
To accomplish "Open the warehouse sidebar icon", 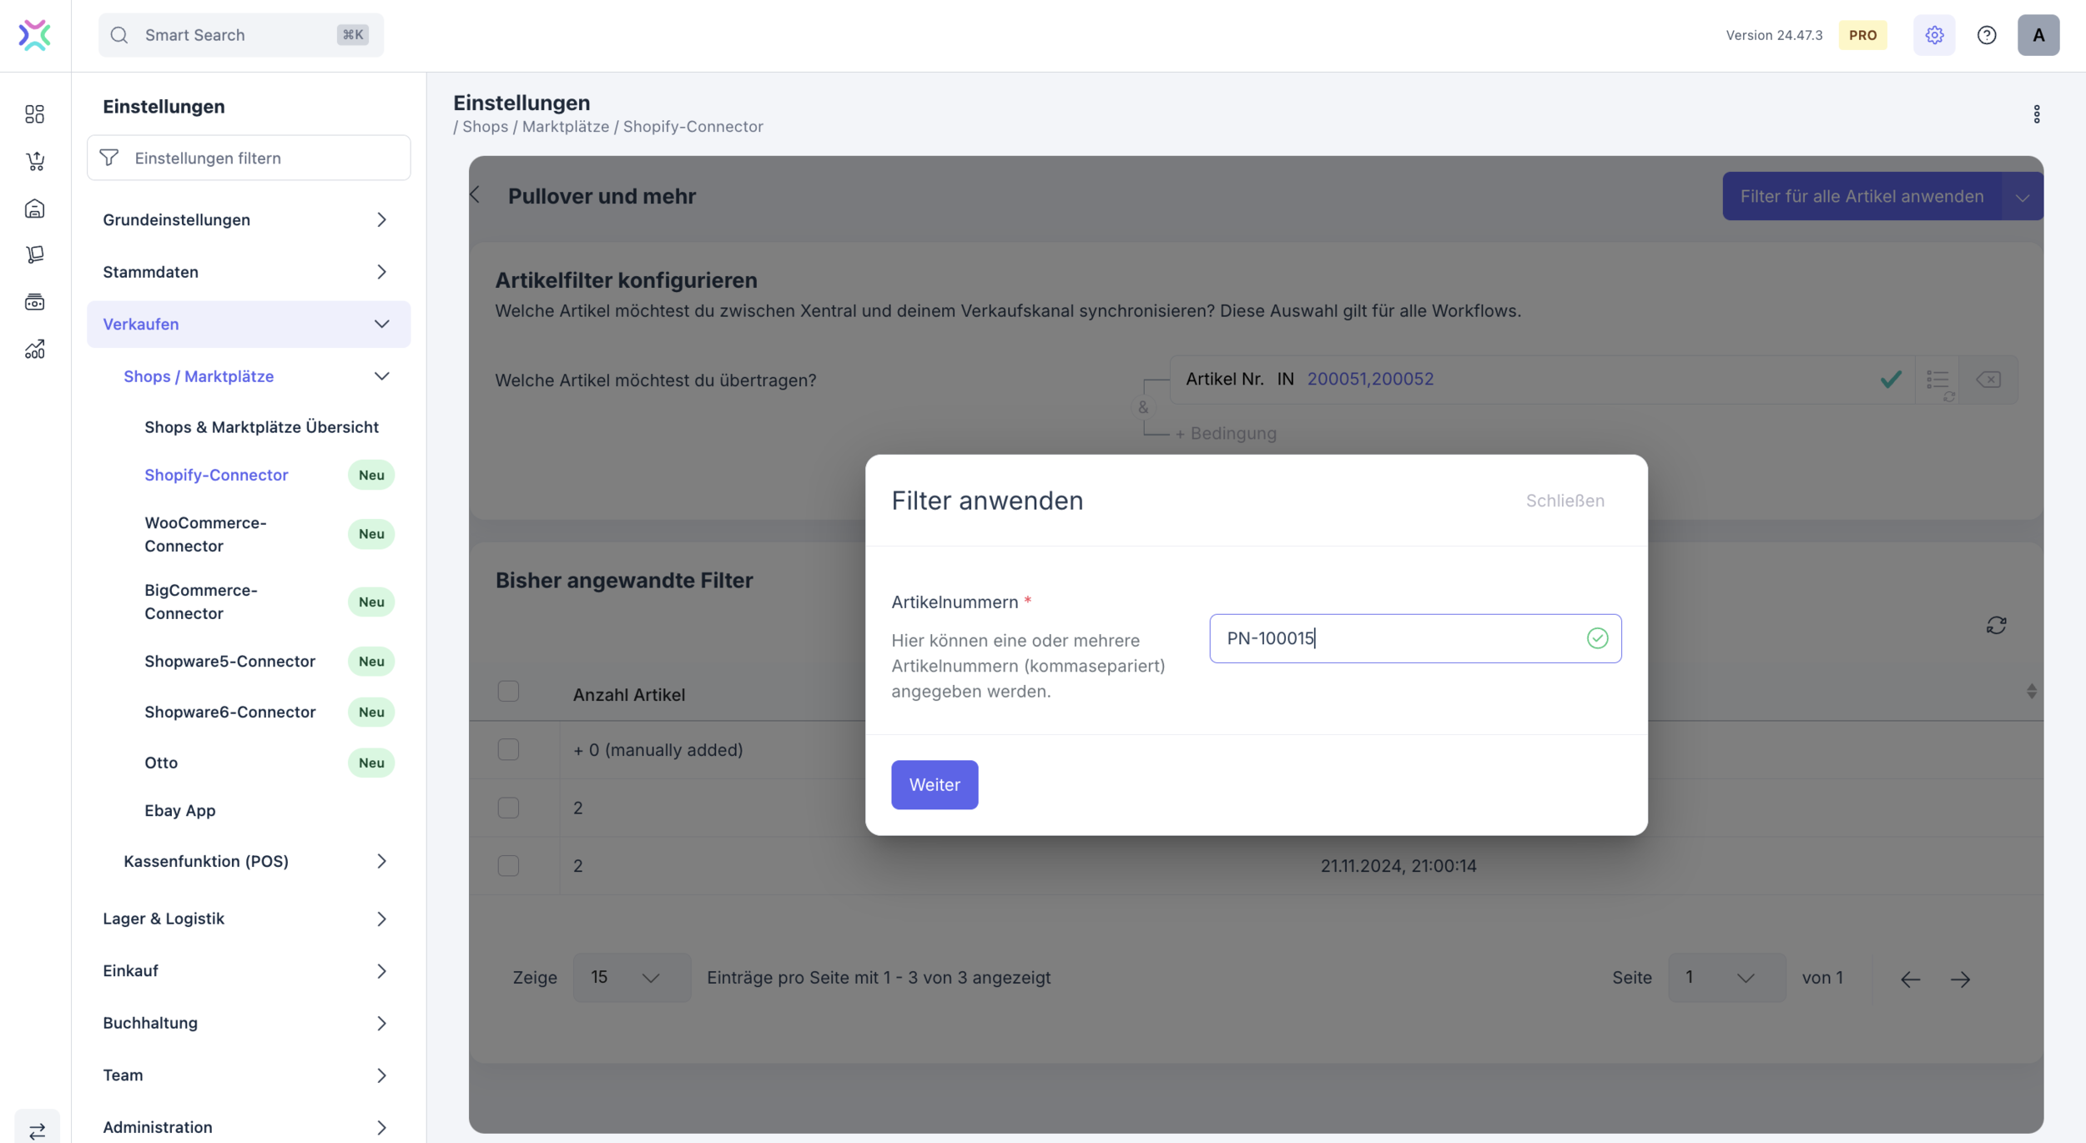I will (x=35, y=209).
